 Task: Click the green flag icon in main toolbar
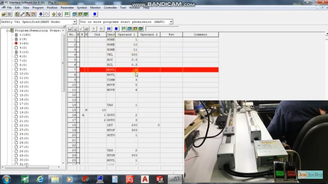(67, 14)
